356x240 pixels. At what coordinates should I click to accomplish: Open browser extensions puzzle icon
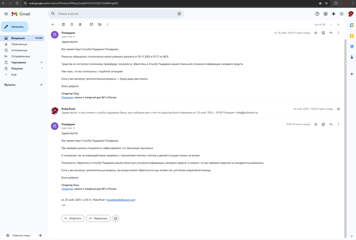[336, 3]
